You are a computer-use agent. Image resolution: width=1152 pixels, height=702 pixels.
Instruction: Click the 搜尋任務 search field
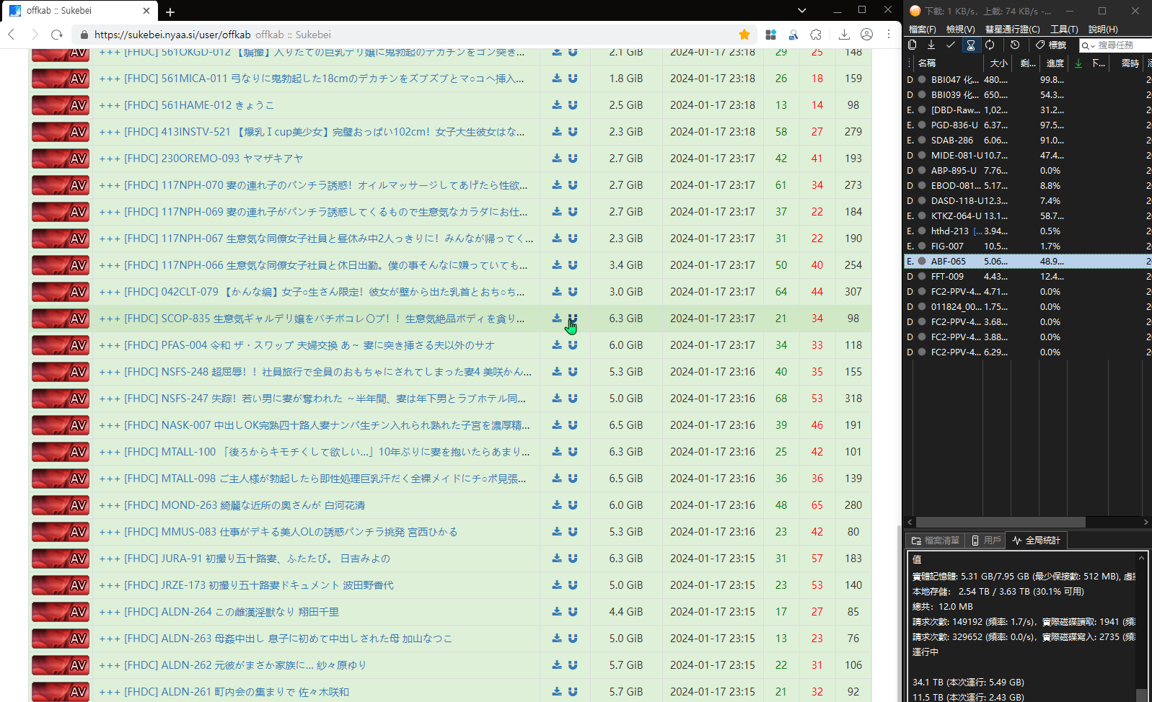tap(1122, 45)
